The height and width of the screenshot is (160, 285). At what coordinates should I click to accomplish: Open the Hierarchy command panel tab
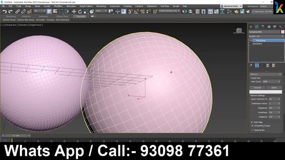tap(263, 27)
